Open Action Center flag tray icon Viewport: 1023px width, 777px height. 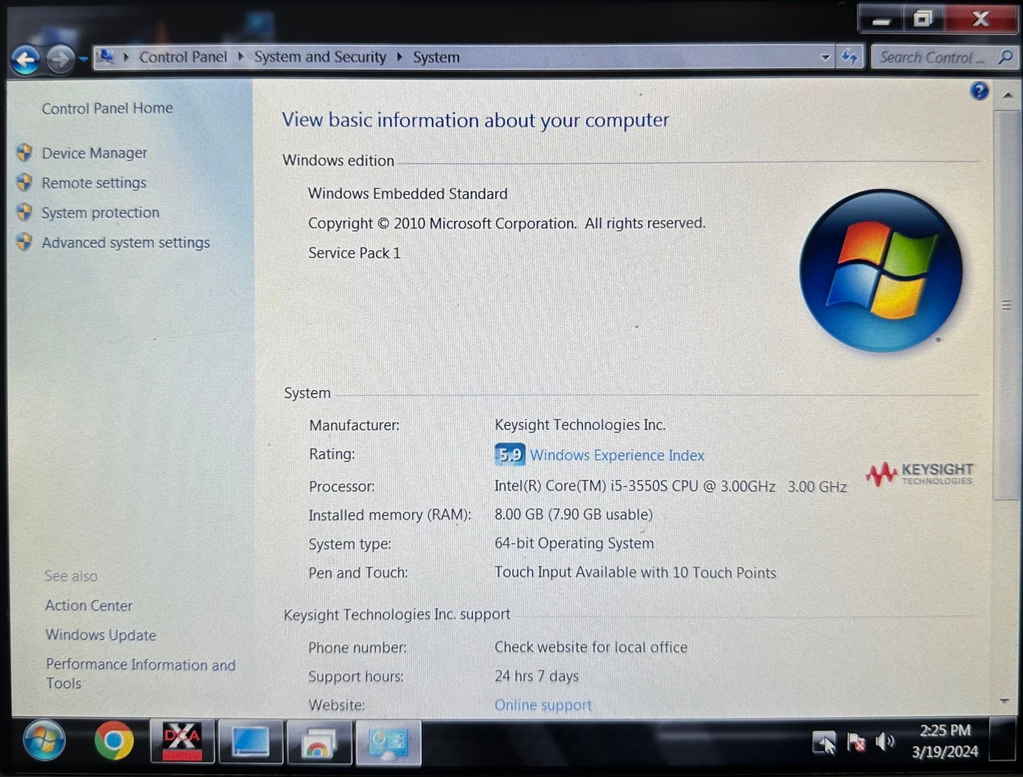tap(855, 742)
